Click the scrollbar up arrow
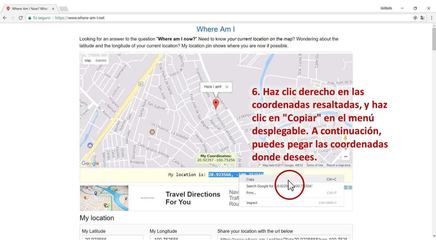 pos(434,25)
